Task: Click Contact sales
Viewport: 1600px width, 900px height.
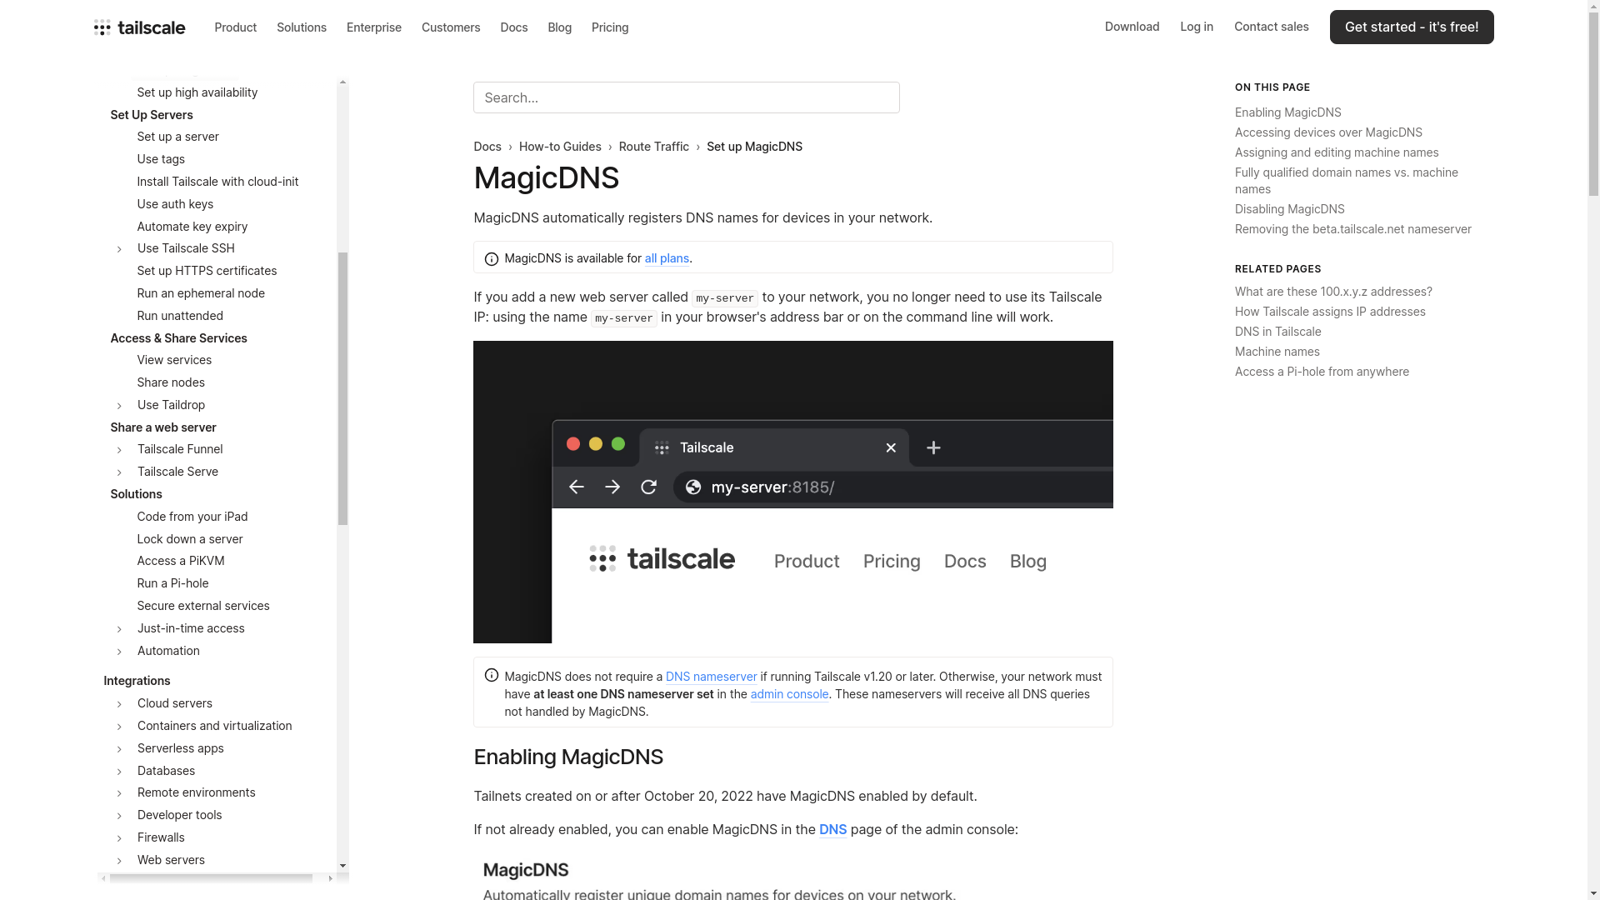Action: (1272, 27)
